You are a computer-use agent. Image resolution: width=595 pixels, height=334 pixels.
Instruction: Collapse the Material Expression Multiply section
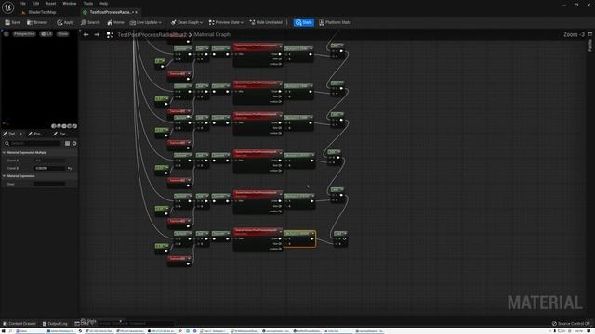point(4,152)
